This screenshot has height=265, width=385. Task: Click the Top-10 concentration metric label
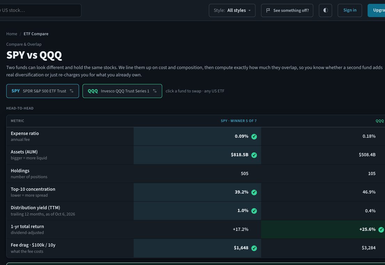point(33,189)
